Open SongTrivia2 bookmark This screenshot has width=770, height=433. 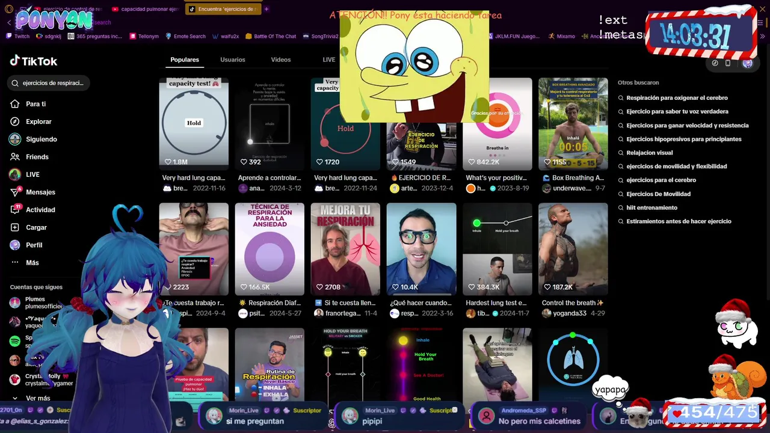[x=321, y=36]
